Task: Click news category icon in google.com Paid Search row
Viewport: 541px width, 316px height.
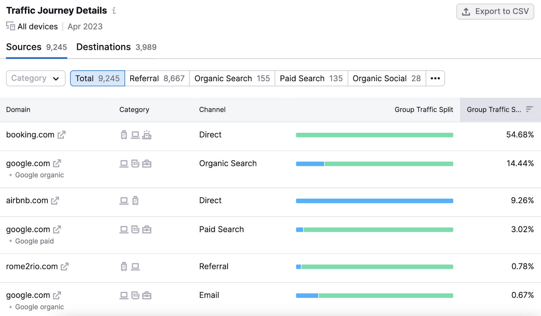Action: tap(135, 230)
